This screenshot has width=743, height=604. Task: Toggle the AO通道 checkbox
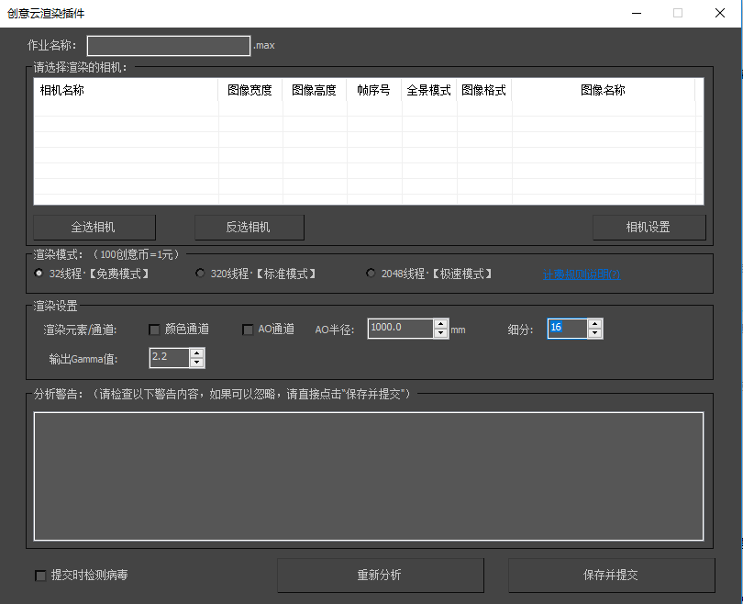click(x=248, y=330)
